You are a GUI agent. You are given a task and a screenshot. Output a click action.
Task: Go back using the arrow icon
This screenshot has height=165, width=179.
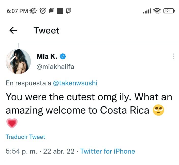(13, 30)
